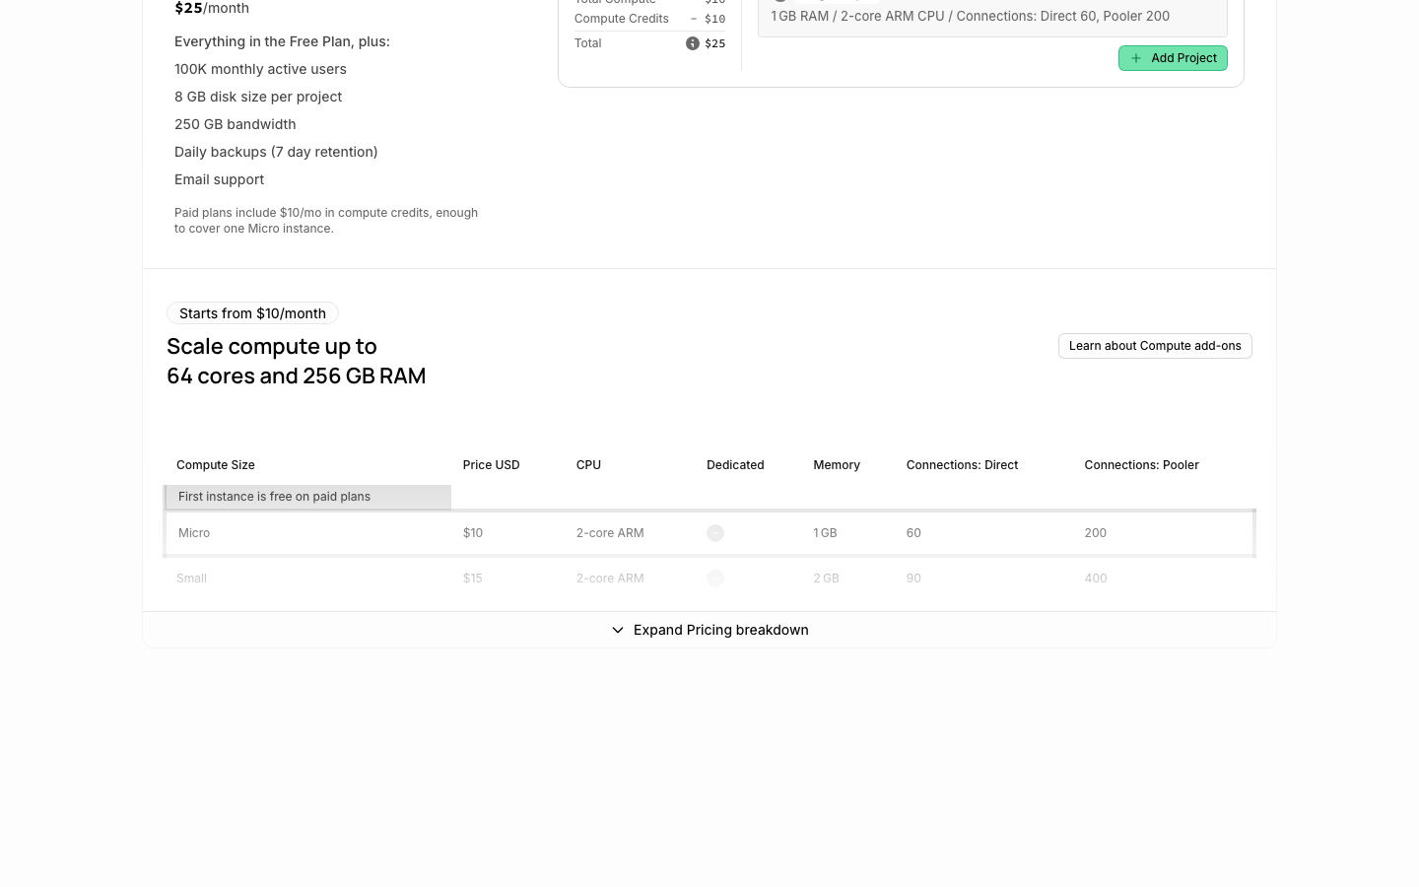Click the Dedicated column header
Image resolution: width=1419 pixels, height=887 pixels.
[x=735, y=465]
